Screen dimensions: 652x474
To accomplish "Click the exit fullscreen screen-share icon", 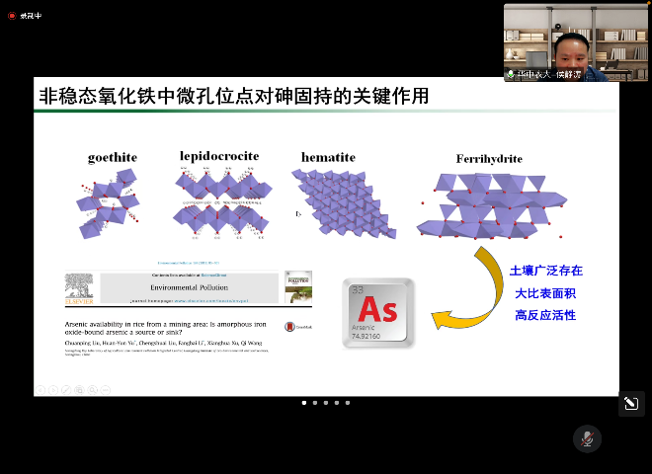I will coord(631,403).
